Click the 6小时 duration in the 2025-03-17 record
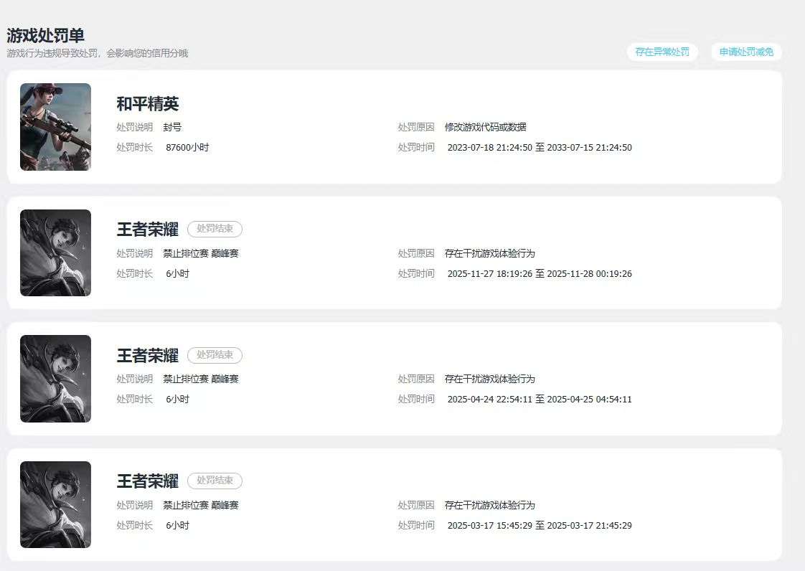The height and width of the screenshot is (571, 805). click(x=178, y=525)
